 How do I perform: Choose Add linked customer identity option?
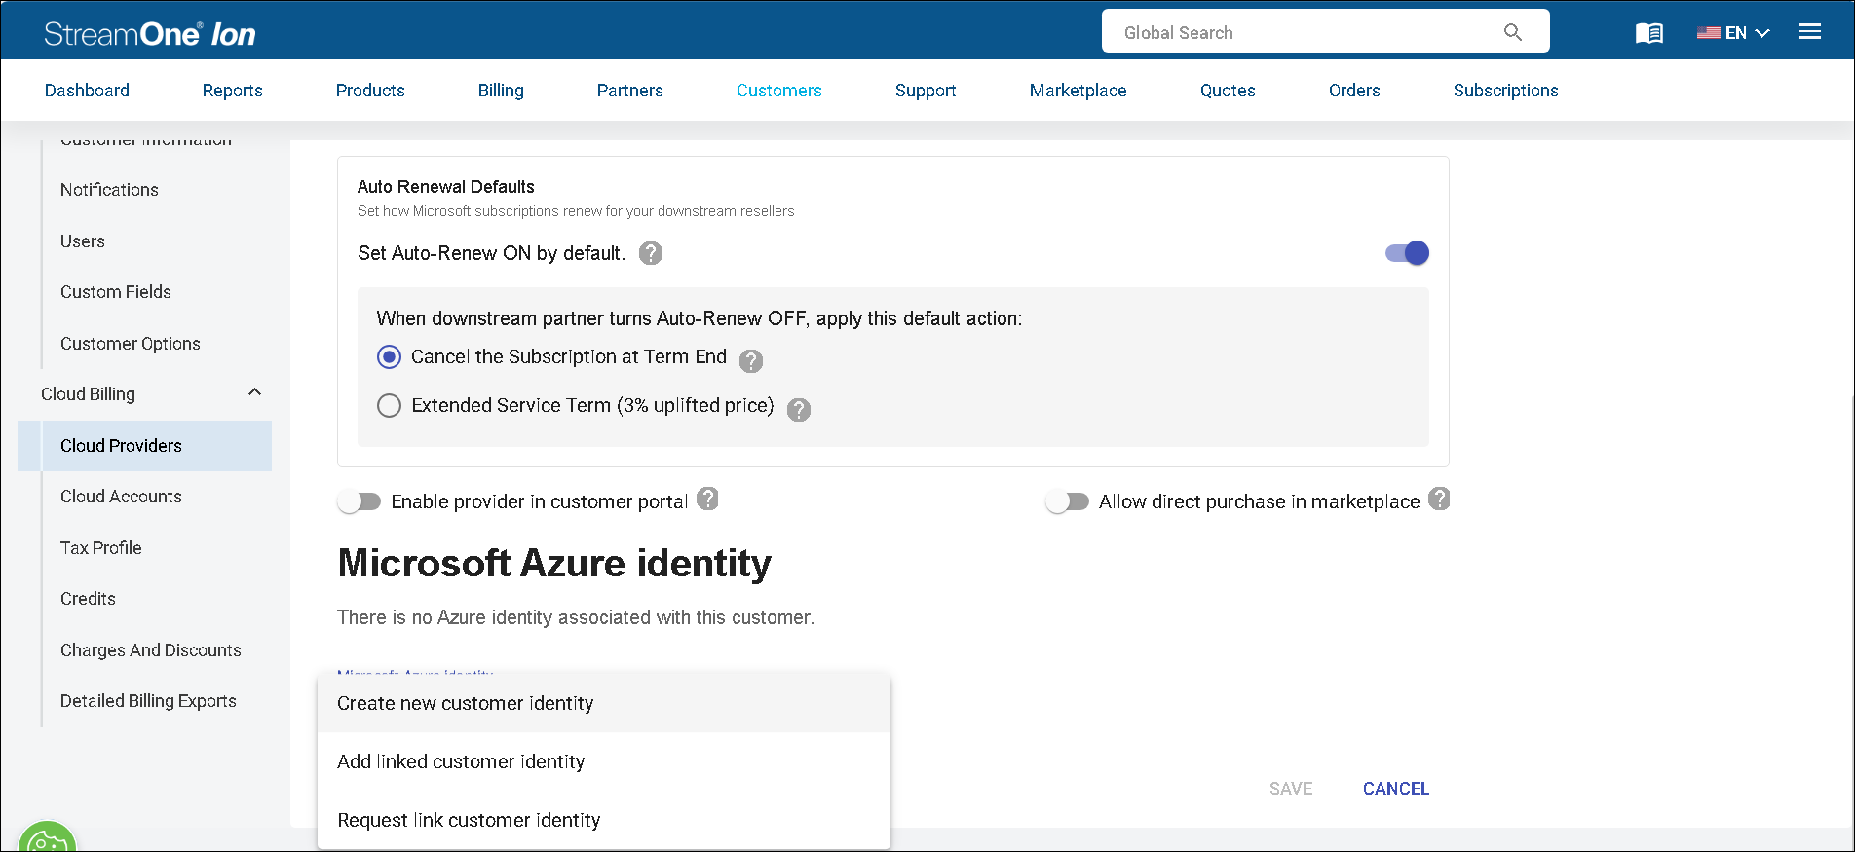461,761
